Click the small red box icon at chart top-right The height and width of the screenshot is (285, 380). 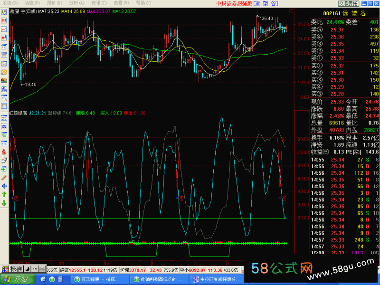[x=291, y=11]
